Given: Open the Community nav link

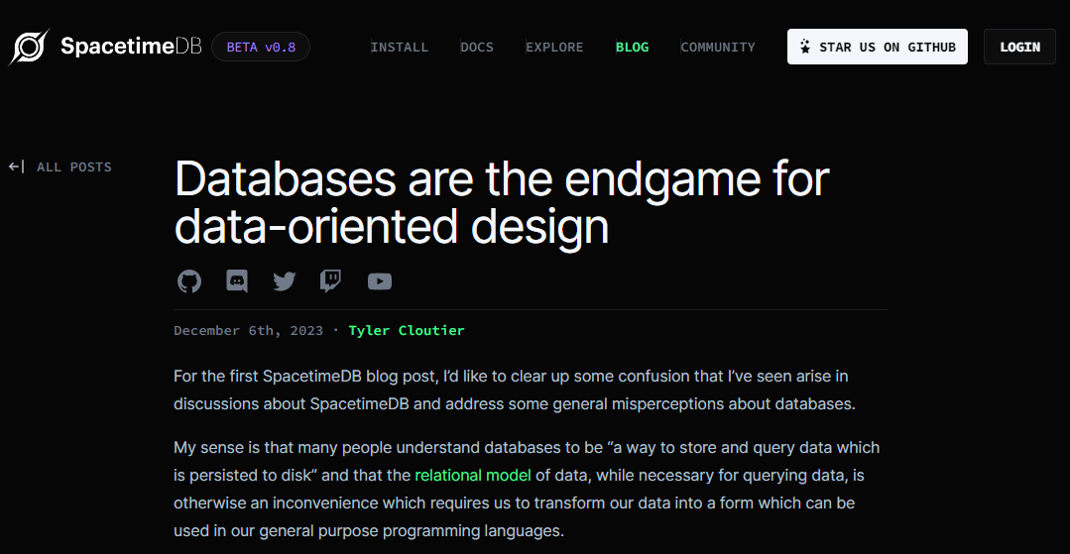Looking at the screenshot, I should click(718, 47).
